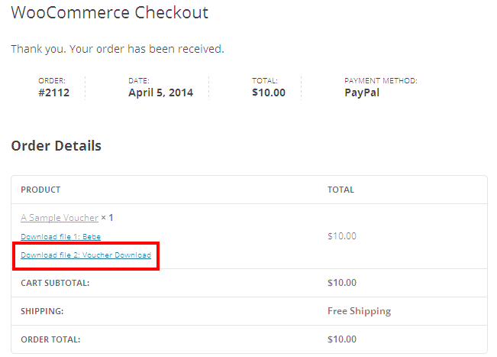
Task: Click the order total $10.00 amount
Action: pos(341,339)
